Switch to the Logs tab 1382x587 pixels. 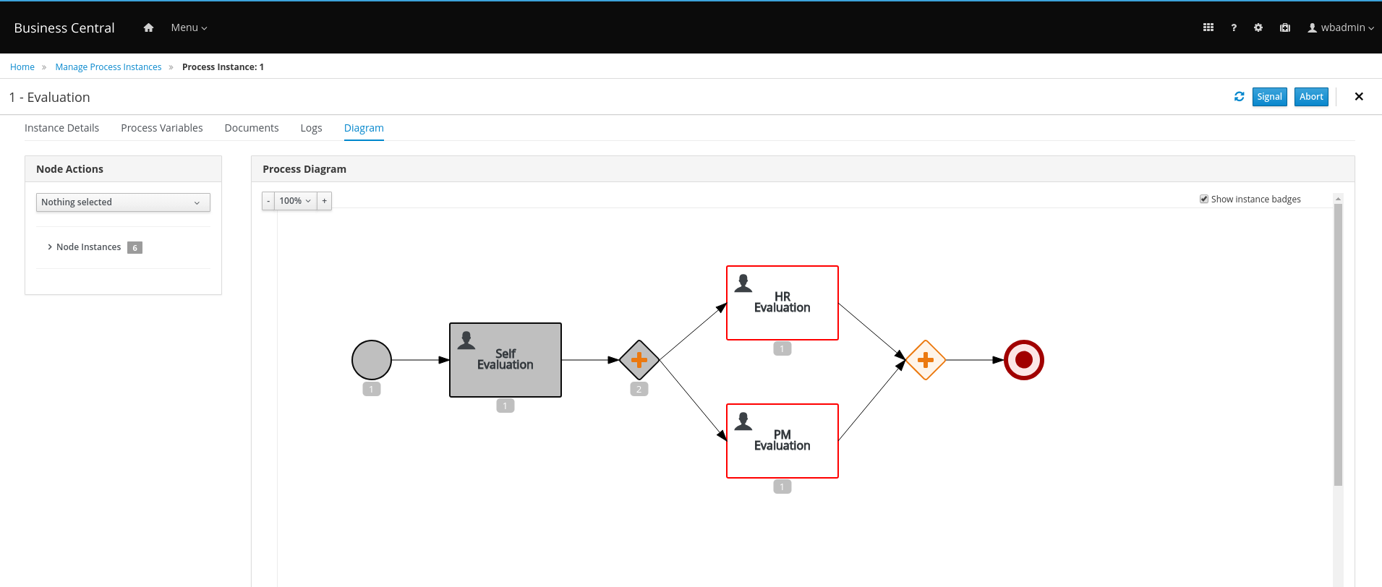pos(311,128)
